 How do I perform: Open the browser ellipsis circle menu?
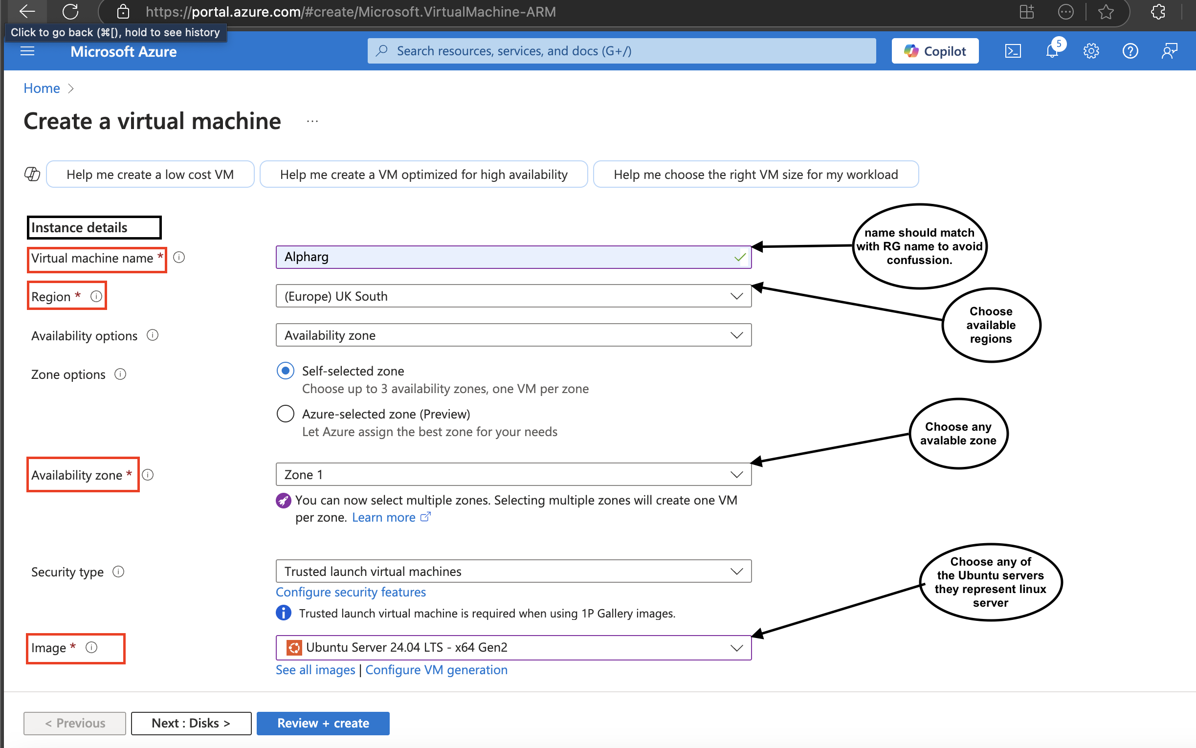click(1065, 11)
